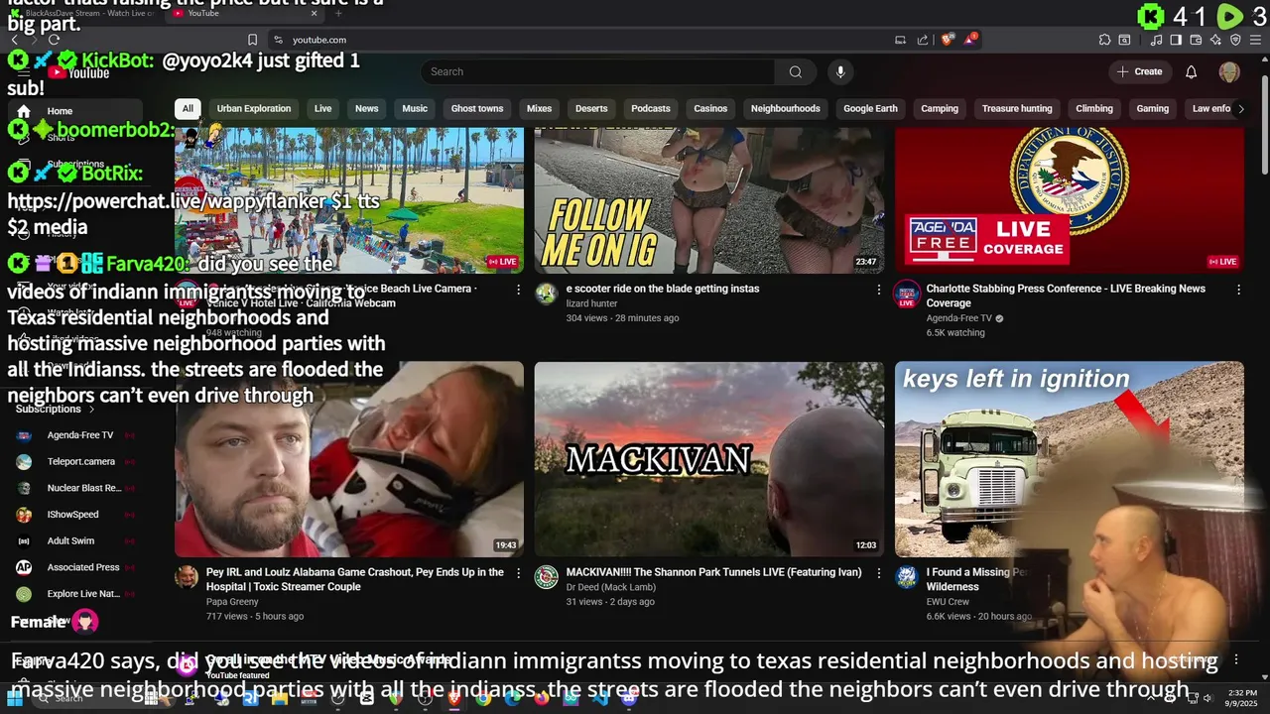Click the Agenda-Free TV live channel avatar
1270x714 pixels.
point(907,294)
